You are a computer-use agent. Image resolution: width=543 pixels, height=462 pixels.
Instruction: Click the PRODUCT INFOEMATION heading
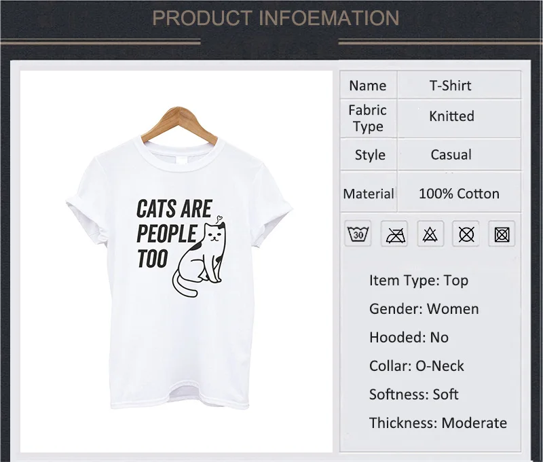276,18
